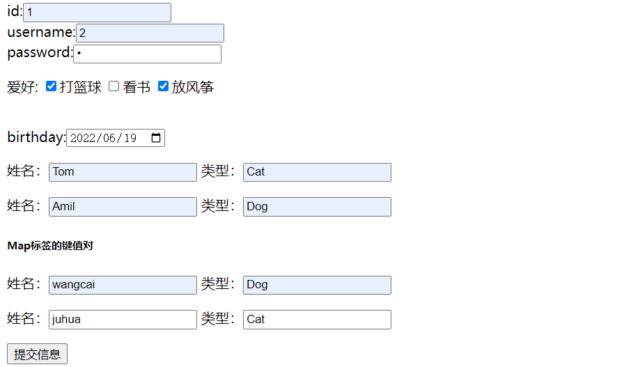Viewport: 624px width, 367px height.
Task: Click the 提交信息 submit button
Action: (37, 354)
